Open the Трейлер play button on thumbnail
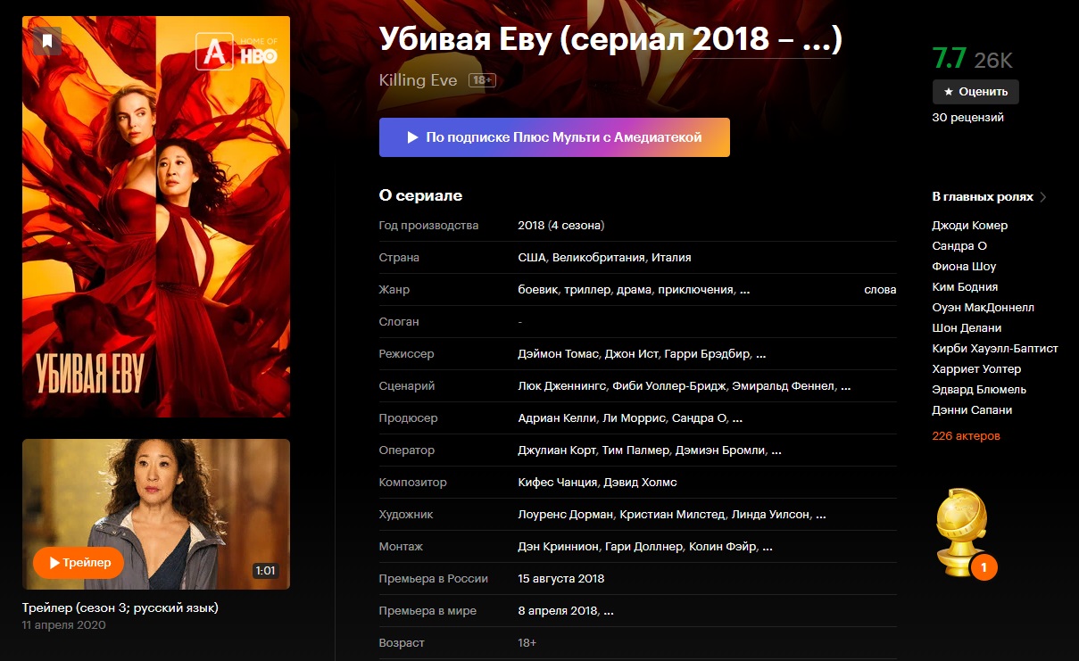Screen dimensions: 1079x661 [79, 563]
